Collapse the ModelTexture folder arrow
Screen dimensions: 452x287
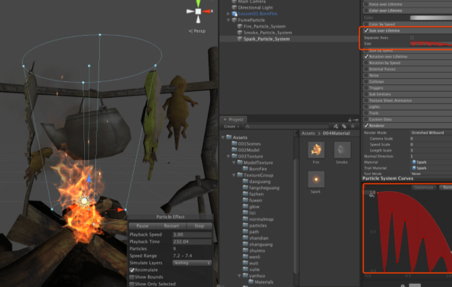coord(234,163)
